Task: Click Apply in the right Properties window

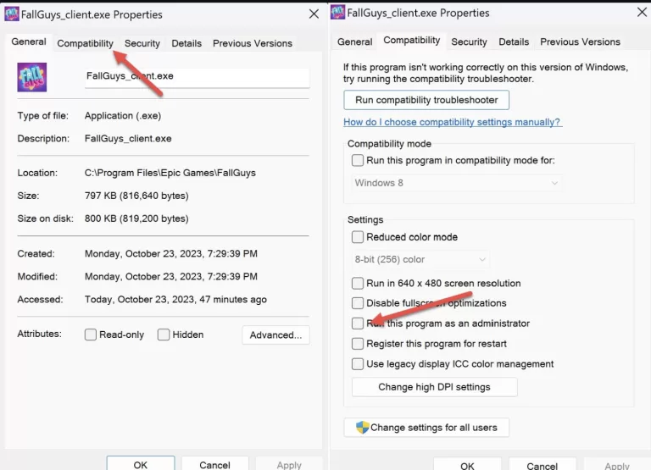Action: pos(617,465)
